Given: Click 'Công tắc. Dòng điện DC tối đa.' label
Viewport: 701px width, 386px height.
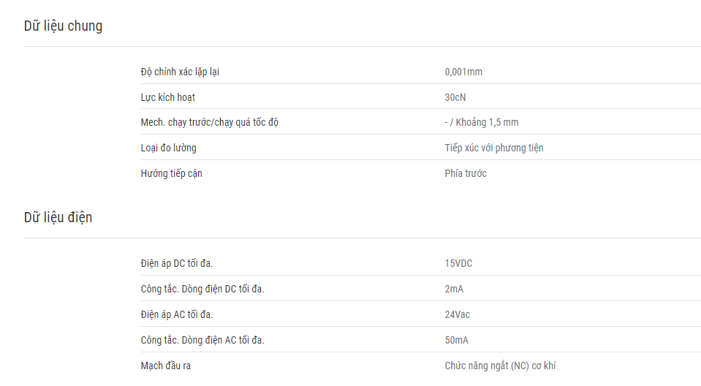Looking at the screenshot, I should pyautogui.click(x=202, y=289).
